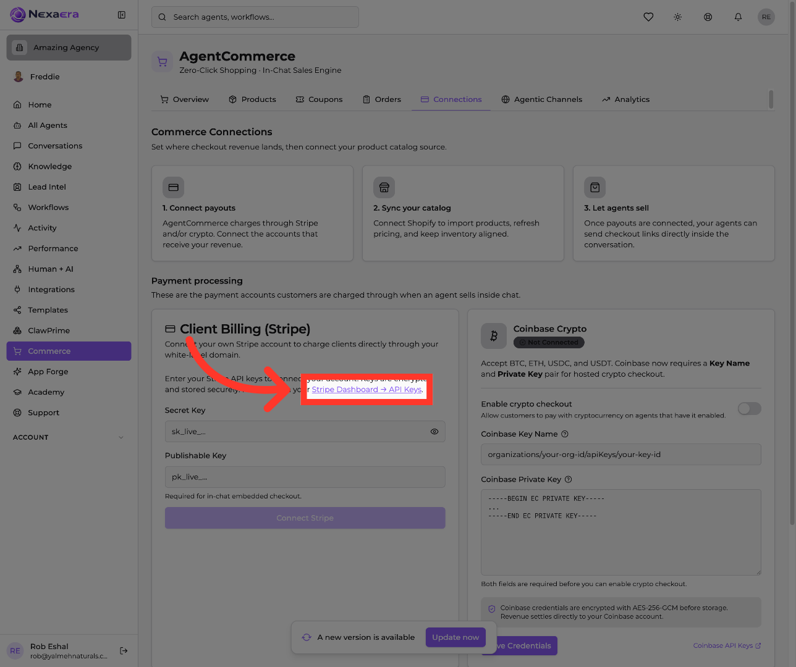Focus the Publishable Key input field
The height and width of the screenshot is (667, 796).
pos(305,477)
